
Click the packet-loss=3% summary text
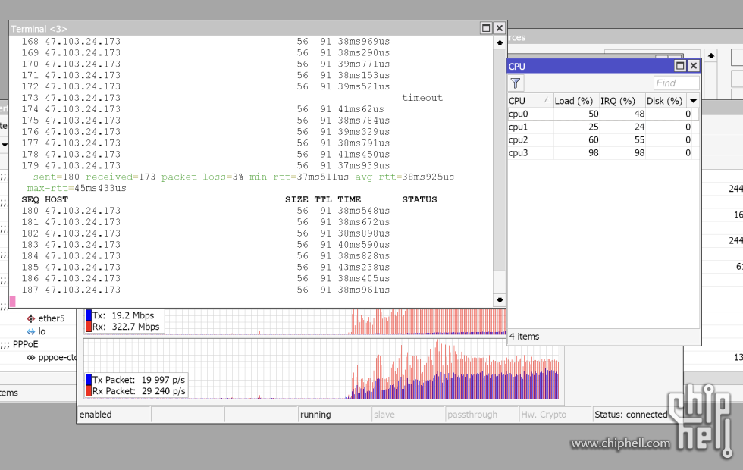[202, 177]
